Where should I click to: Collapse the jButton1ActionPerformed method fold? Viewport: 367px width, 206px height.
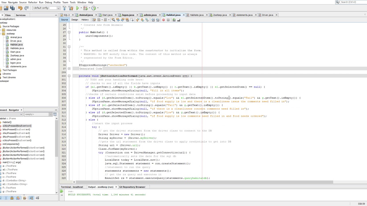[x=69, y=76]
